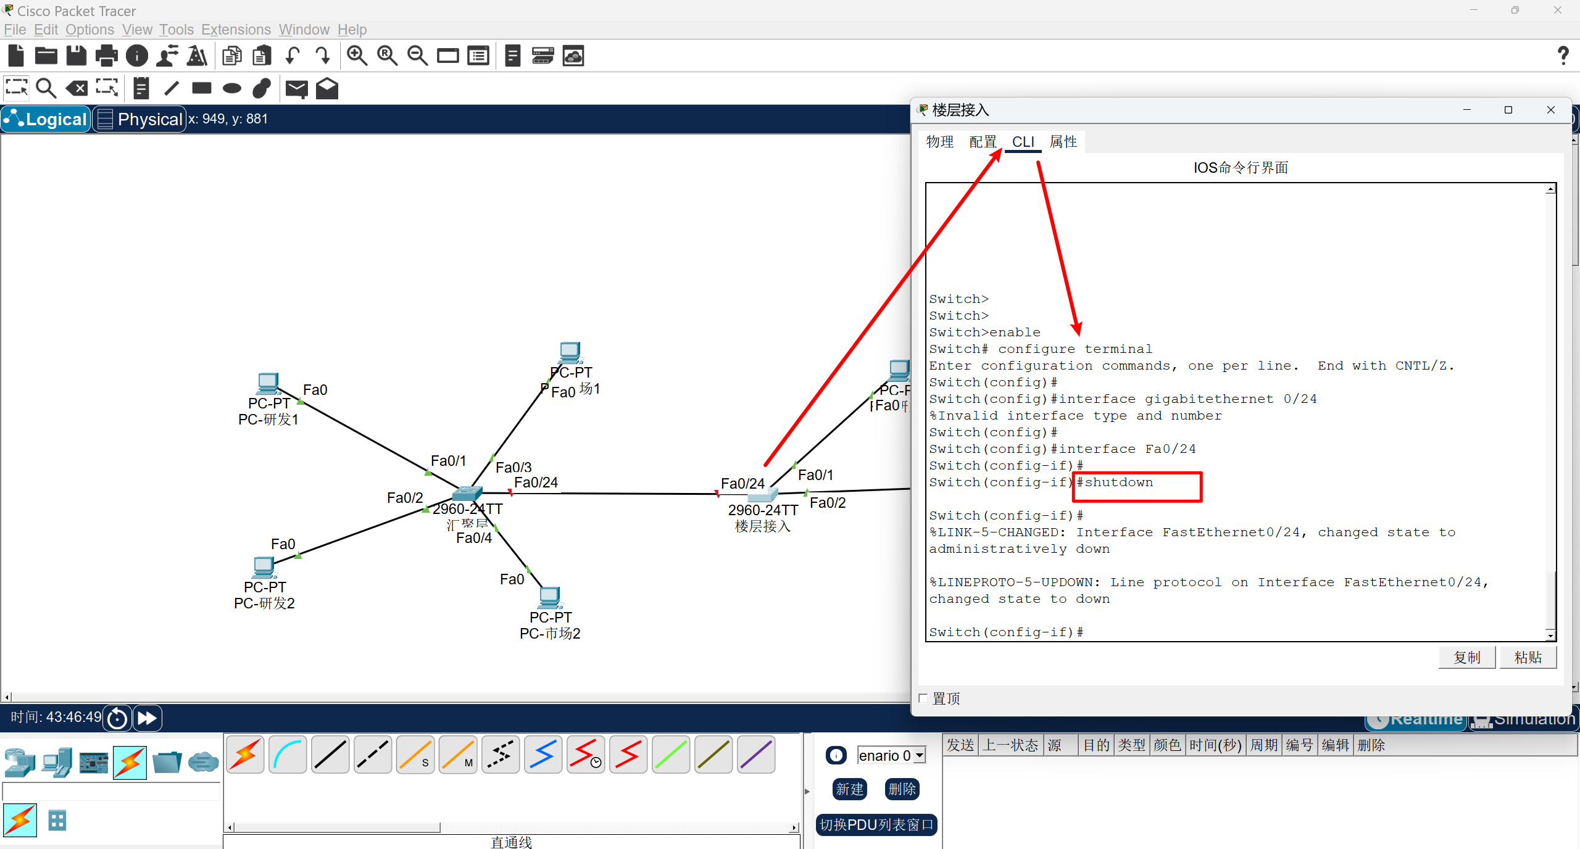Viewport: 1580px width, 849px height.
Task: Reset the simulation time clock
Action: [117, 718]
